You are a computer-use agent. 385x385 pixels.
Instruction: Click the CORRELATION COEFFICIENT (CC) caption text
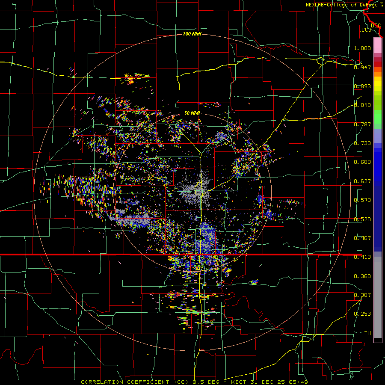(x=135, y=382)
